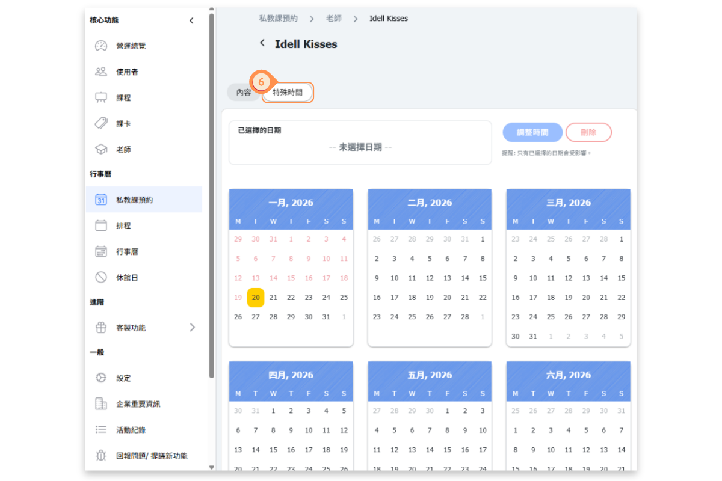The height and width of the screenshot is (481, 722).
Task: Open 休館日 closed-day icon
Action: point(101,277)
